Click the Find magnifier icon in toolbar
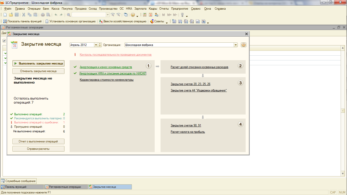The height and width of the screenshot is (195, 347). 69,15
